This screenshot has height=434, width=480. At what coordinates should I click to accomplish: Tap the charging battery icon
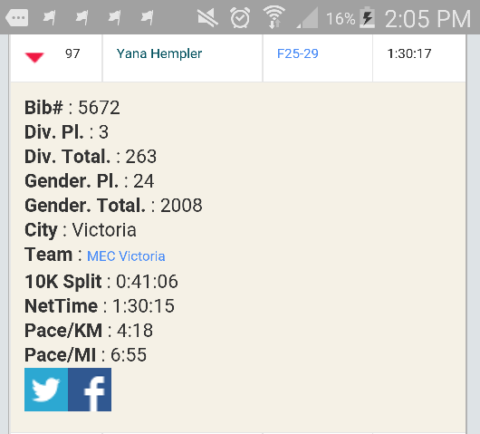(x=367, y=18)
